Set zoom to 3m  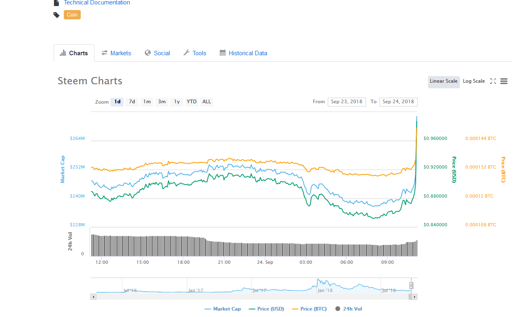click(x=162, y=102)
